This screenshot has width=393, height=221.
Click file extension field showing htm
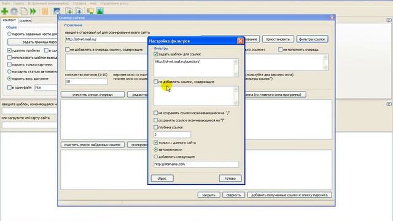[46, 87]
